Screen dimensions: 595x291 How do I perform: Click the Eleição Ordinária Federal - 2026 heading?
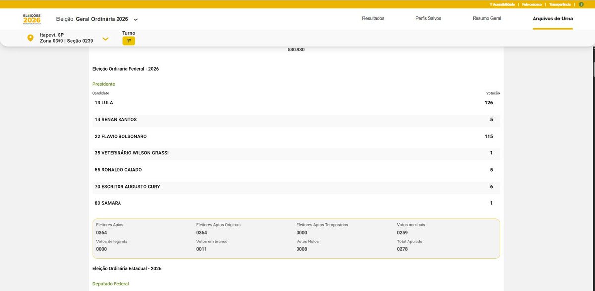tap(125, 69)
